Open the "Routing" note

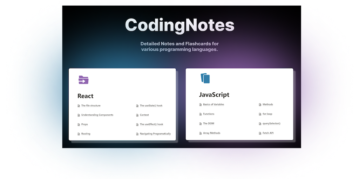pos(86,134)
